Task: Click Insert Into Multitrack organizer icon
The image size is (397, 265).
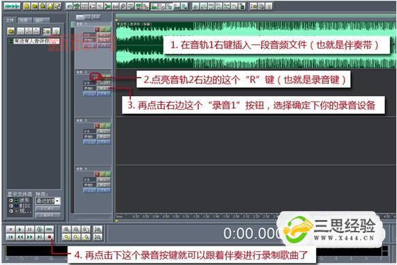Action: pyautogui.click(x=29, y=31)
